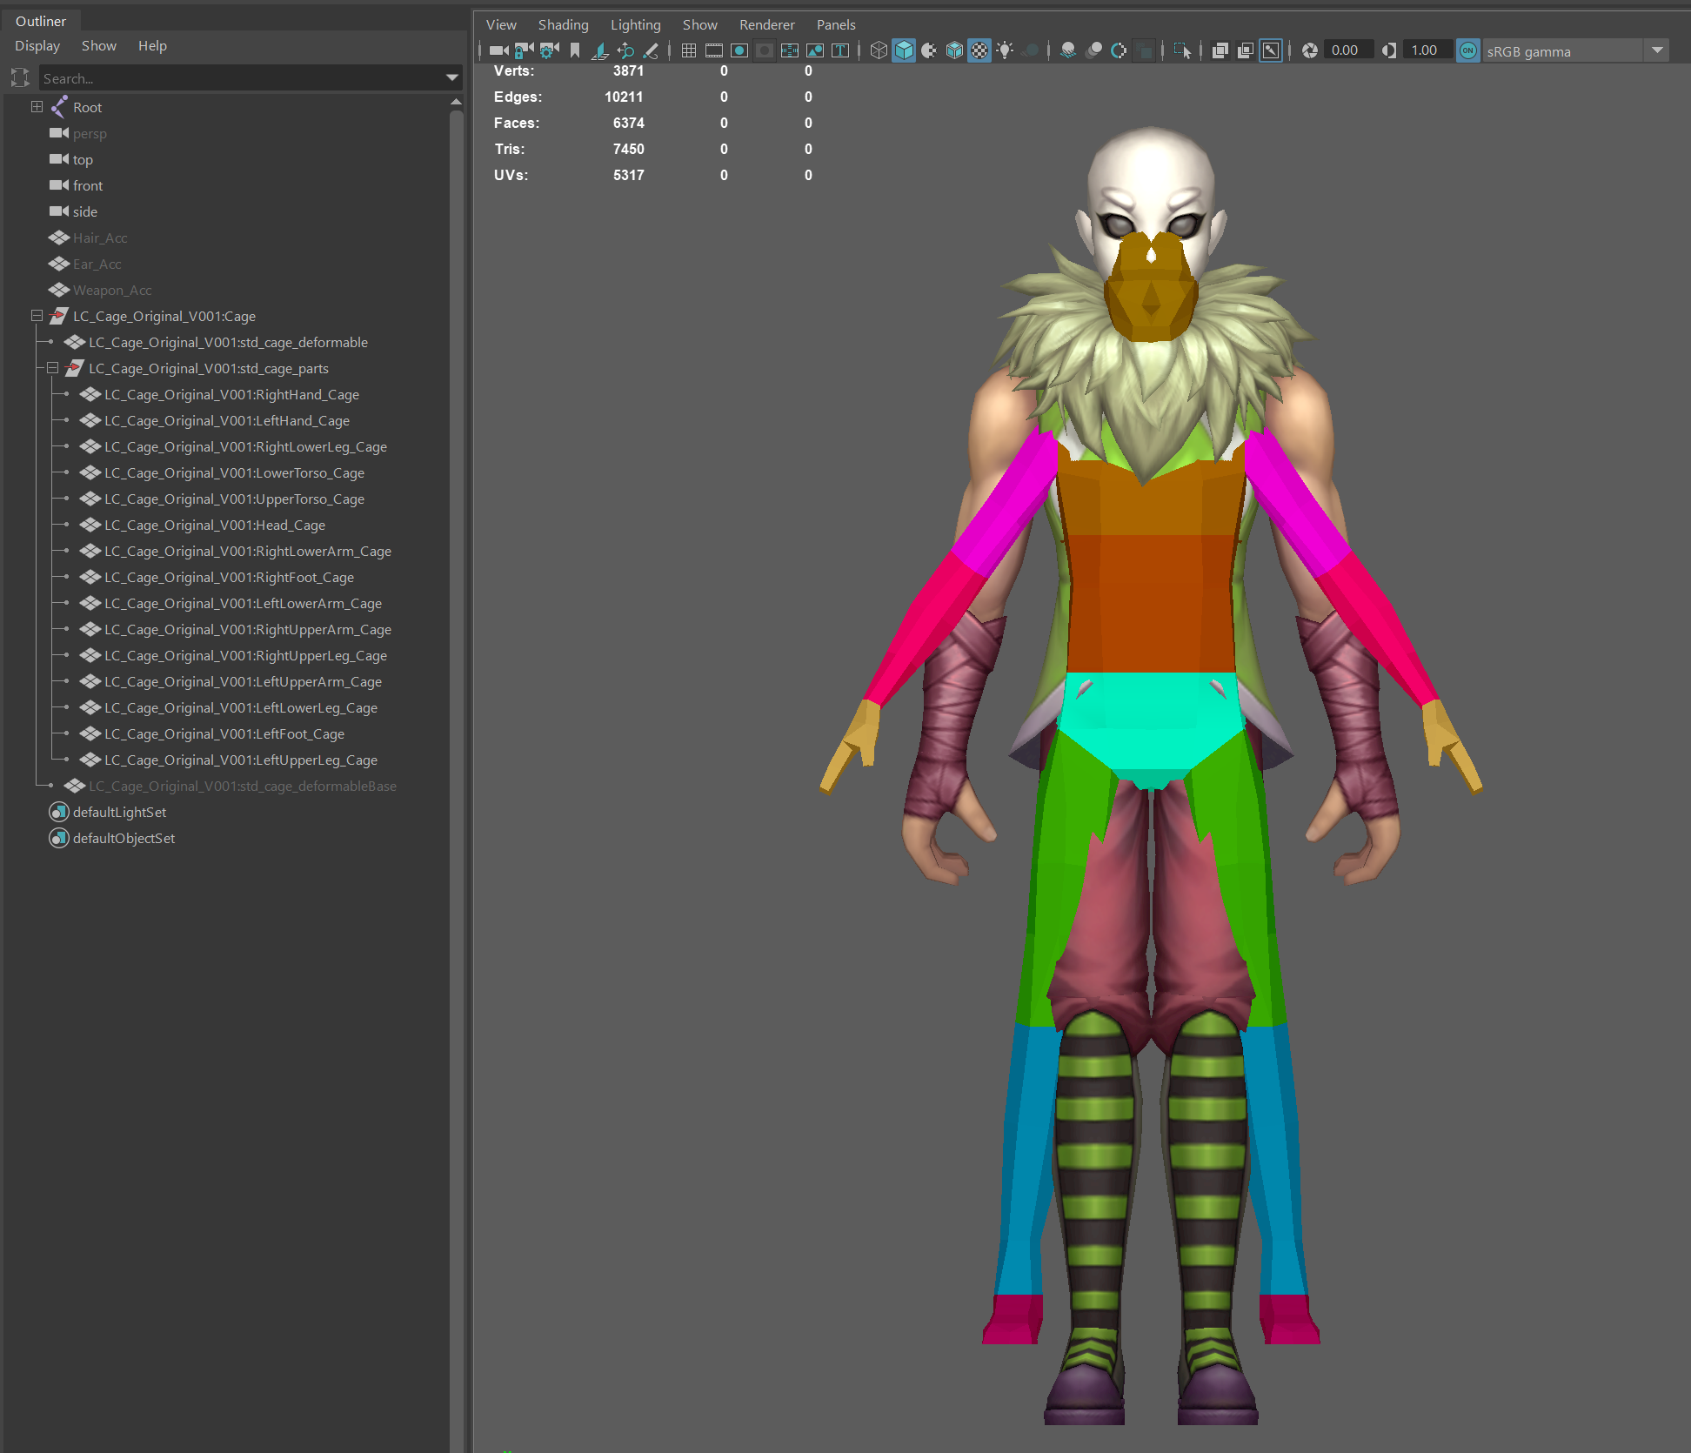Screen dimensions: 1691x1453
Task: Click the wireframe cube shading icon
Action: (x=879, y=50)
